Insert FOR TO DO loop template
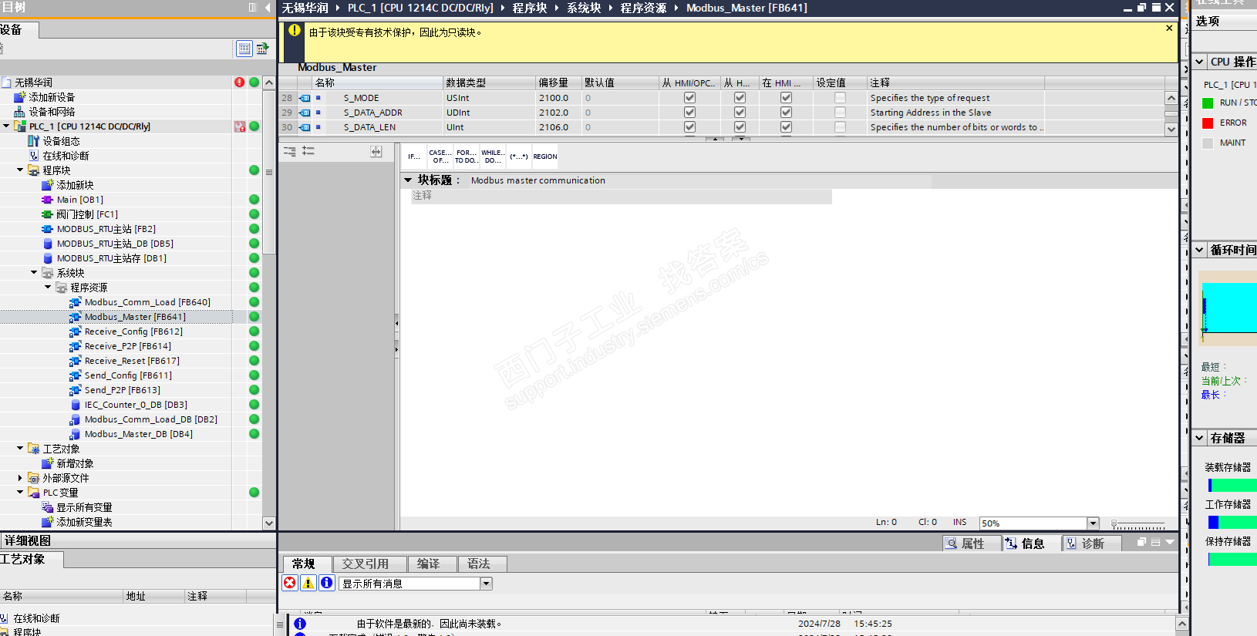Image resolution: width=1257 pixels, height=636 pixels. tap(466, 156)
